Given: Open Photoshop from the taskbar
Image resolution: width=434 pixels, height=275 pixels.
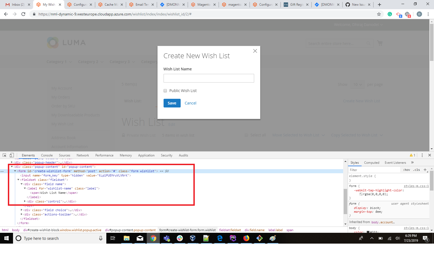Looking at the screenshot, I should point(233,238).
